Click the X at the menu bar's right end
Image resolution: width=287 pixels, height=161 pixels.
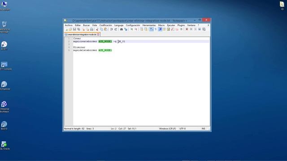click(208, 25)
